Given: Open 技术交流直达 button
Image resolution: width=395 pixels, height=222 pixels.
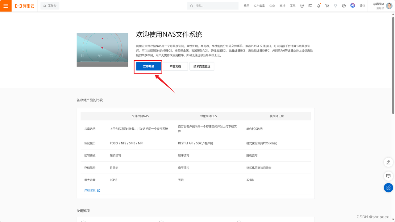Looking at the screenshot, I should (202, 67).
